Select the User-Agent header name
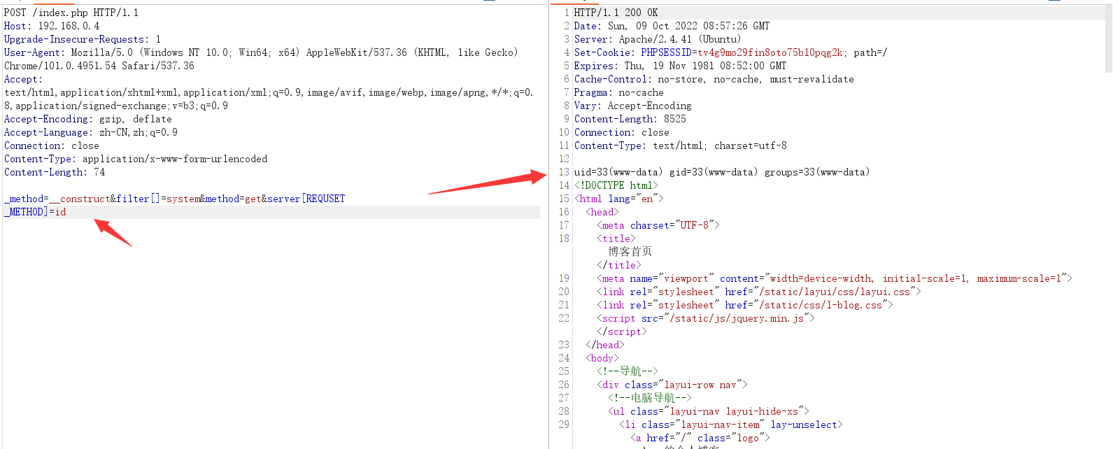The image size is (1113, 449). 31,52
